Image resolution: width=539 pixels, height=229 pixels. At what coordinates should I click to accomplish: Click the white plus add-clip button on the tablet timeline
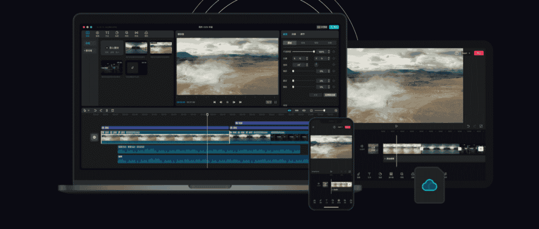pos(481,149)
